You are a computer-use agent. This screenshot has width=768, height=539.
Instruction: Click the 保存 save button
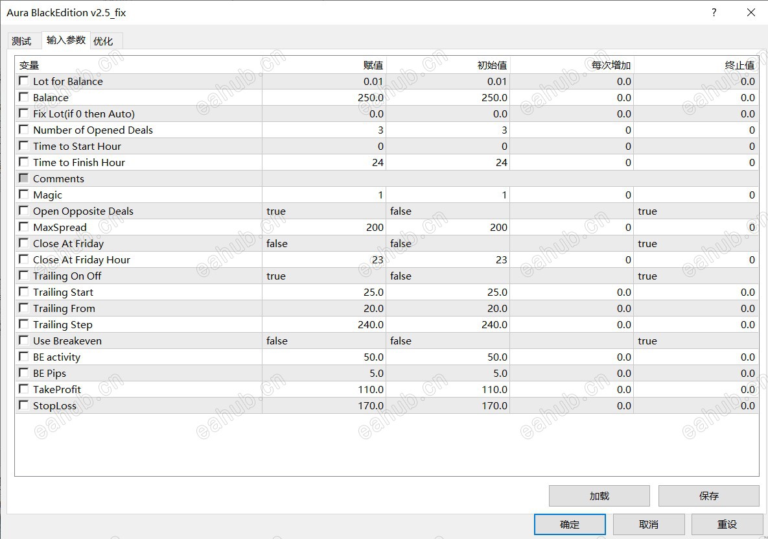709,496
